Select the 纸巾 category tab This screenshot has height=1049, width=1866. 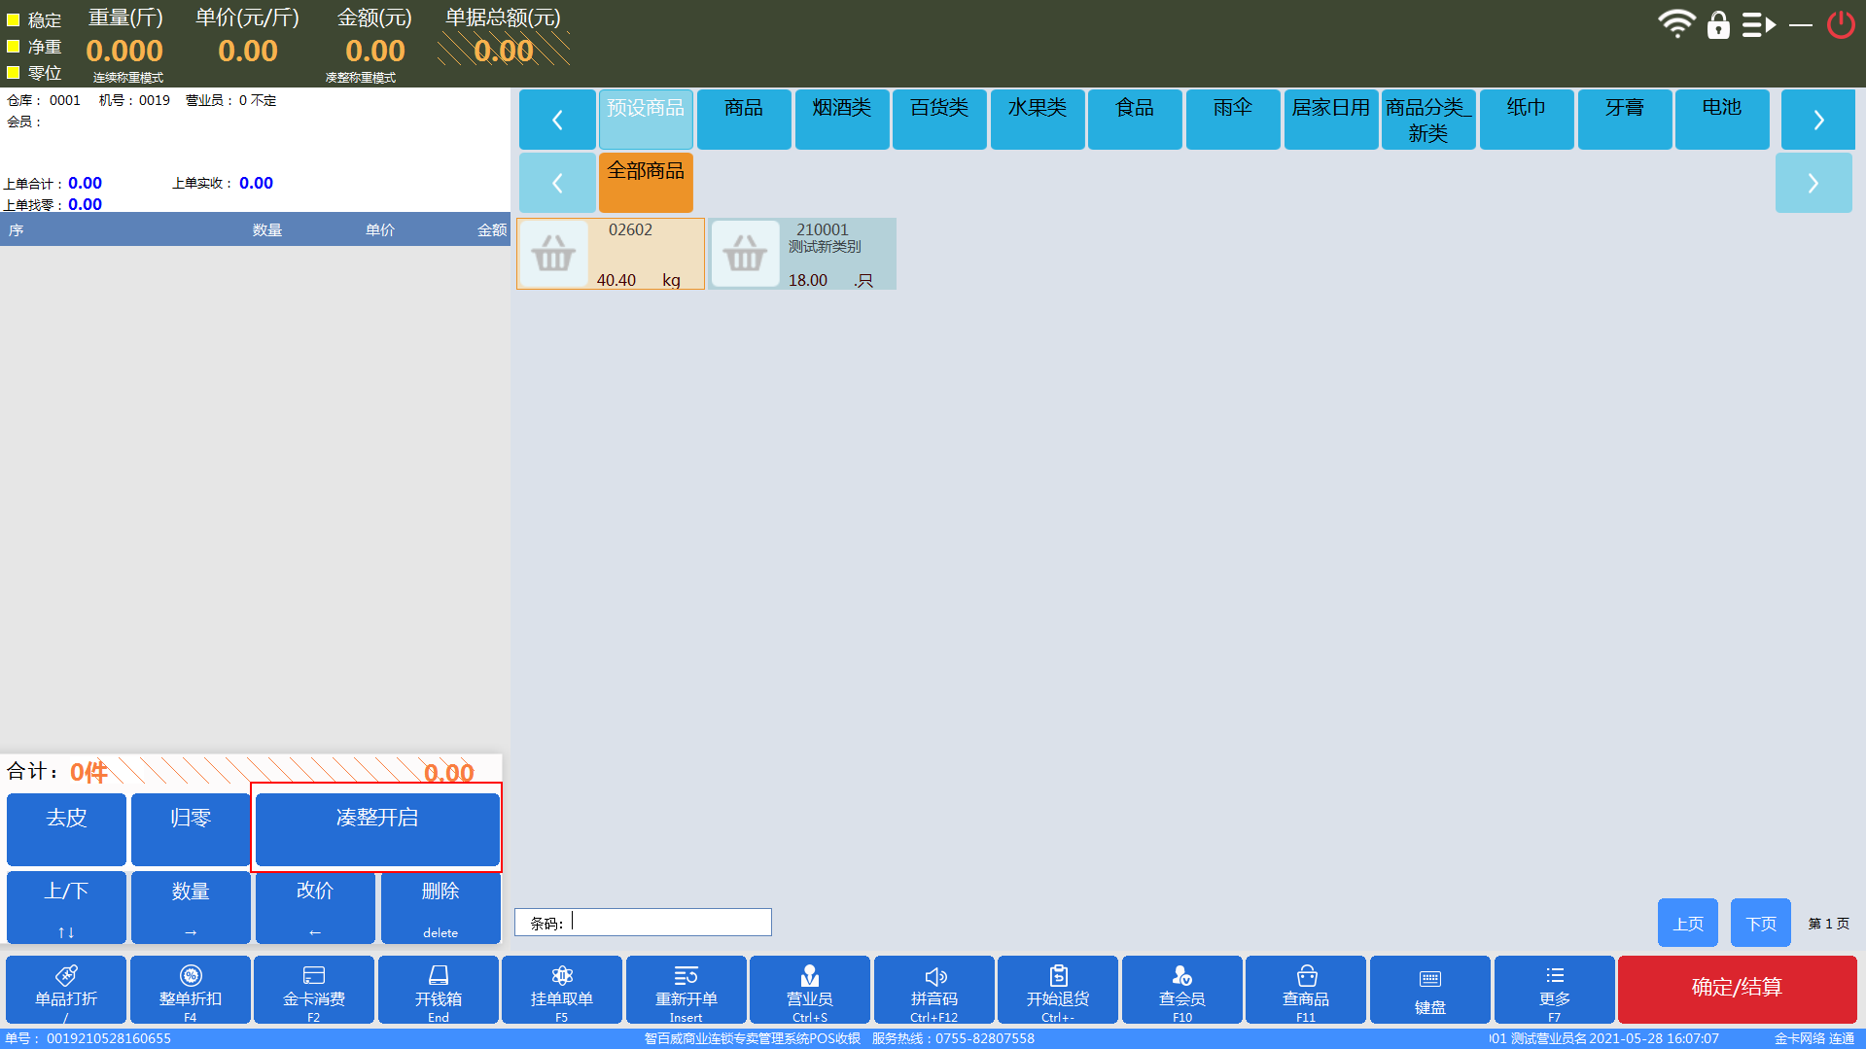[x=1527, y=120]
